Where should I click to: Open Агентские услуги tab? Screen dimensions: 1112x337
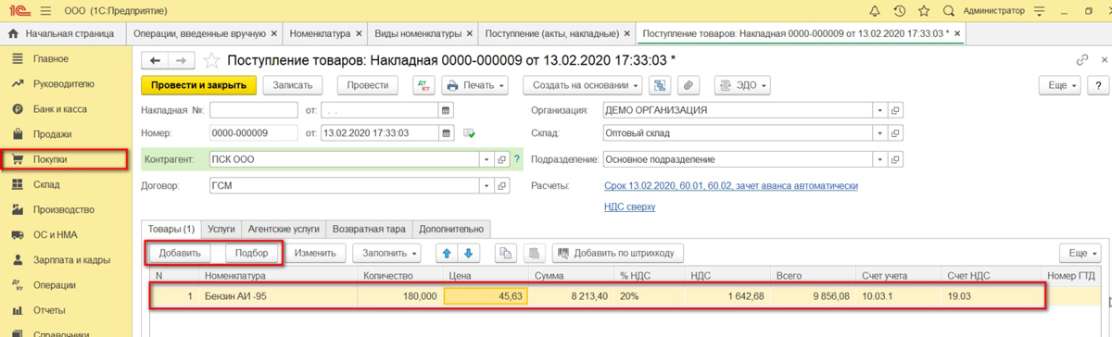pos(284,228)
